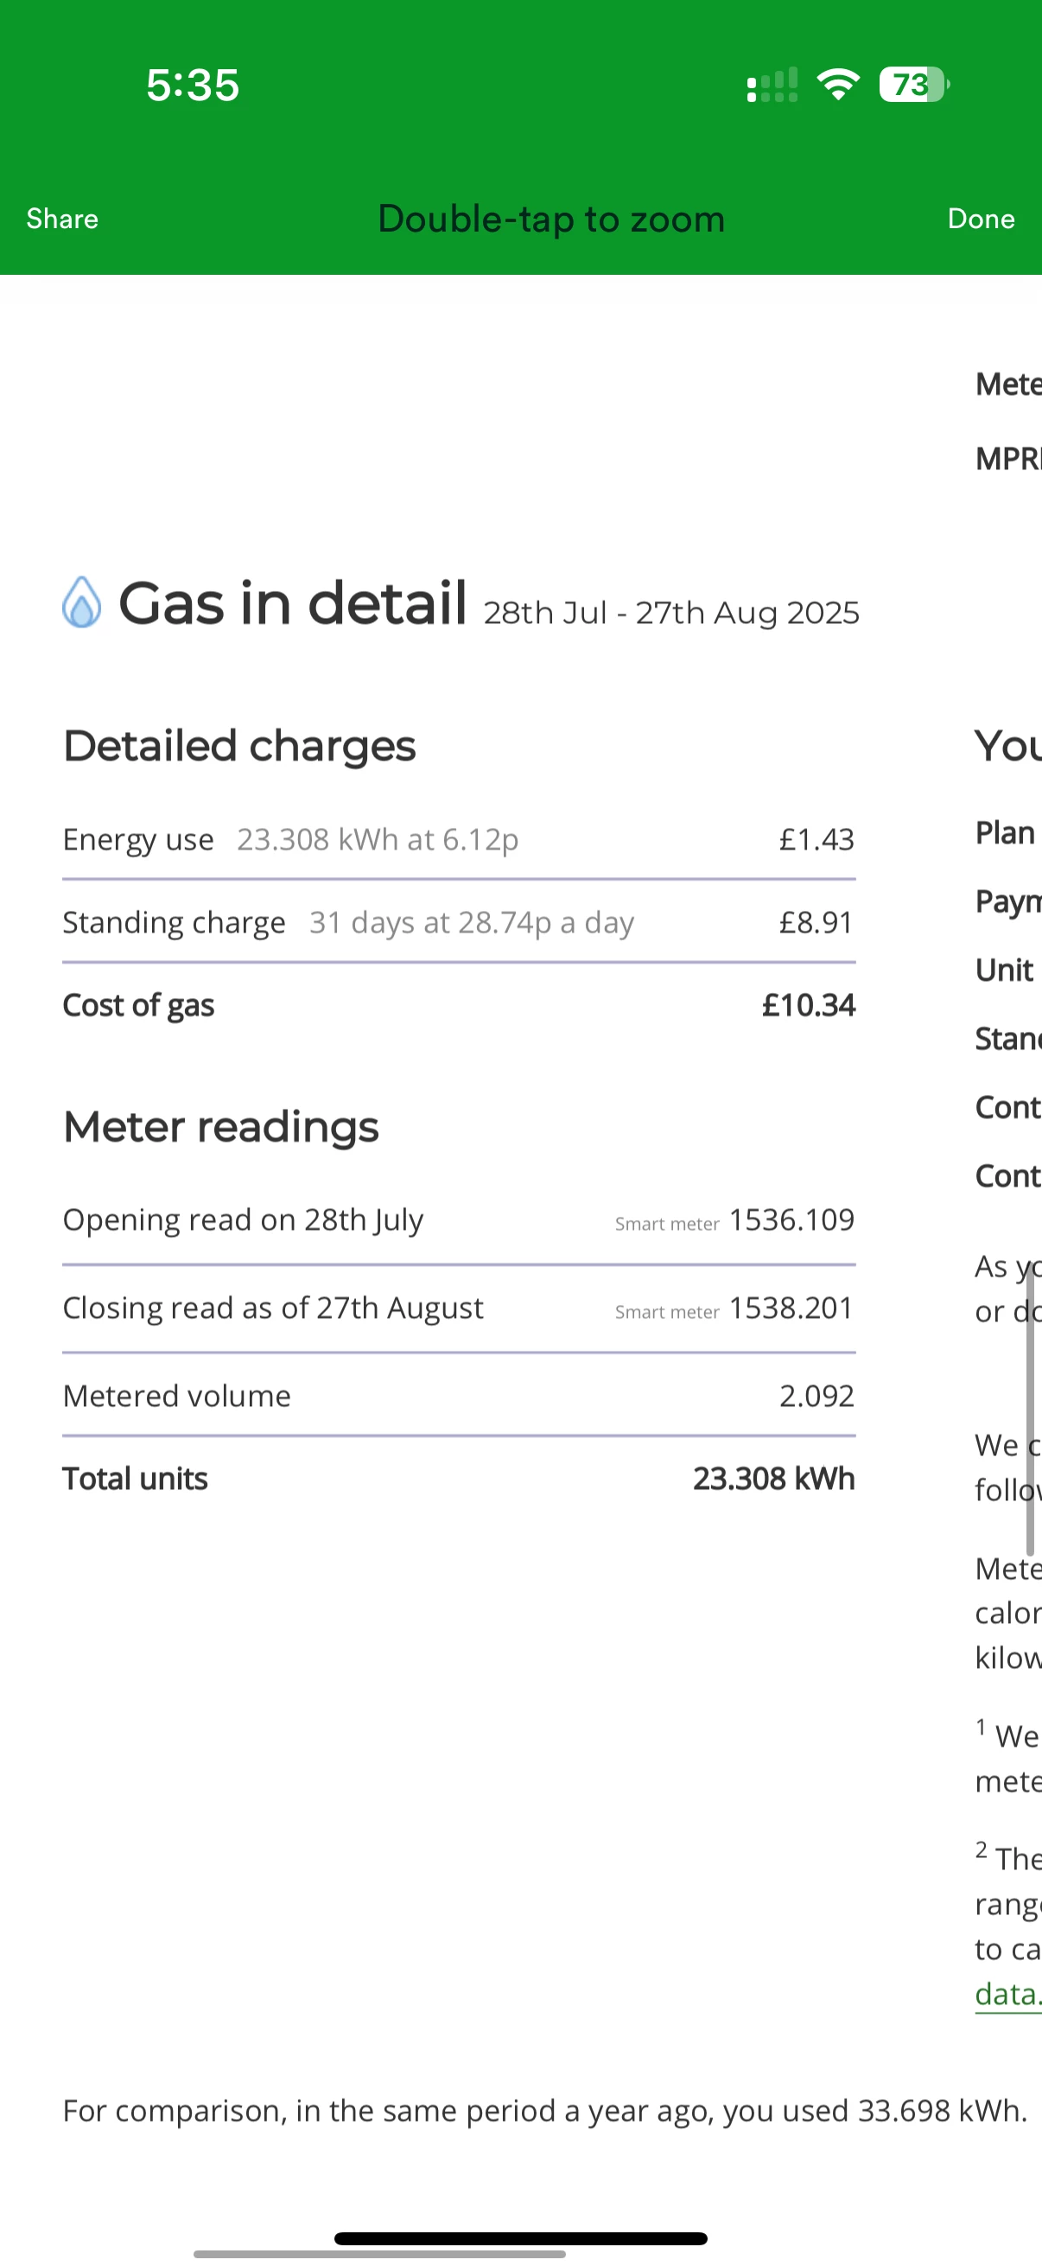
Task: Tap the battery level indicator
Action: pos(912,85)
